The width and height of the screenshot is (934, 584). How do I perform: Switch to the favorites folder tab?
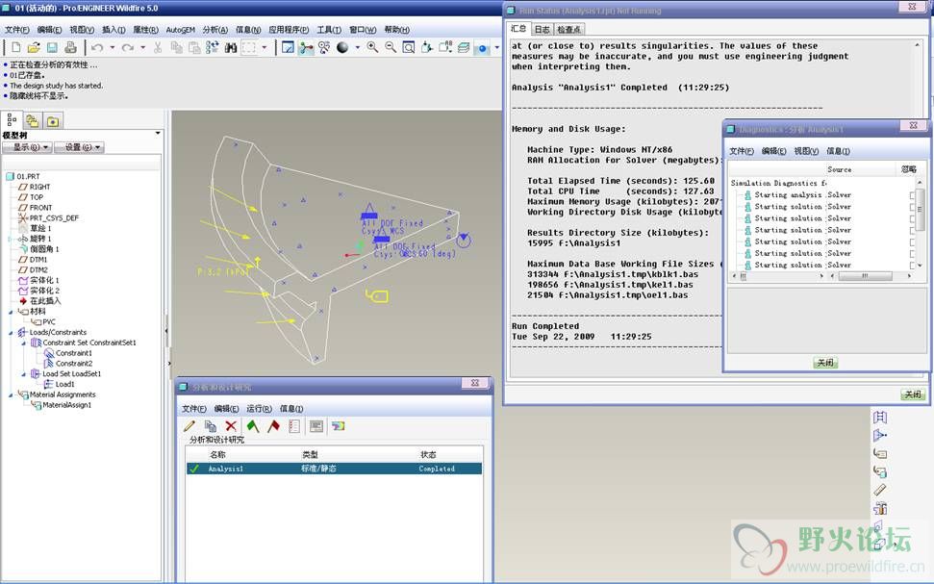(x=52, y=121)
